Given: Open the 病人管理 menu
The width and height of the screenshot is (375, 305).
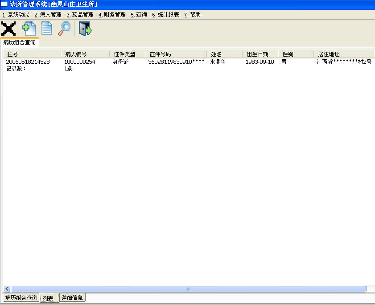Looking at the screenshot, I should [48, 15].
